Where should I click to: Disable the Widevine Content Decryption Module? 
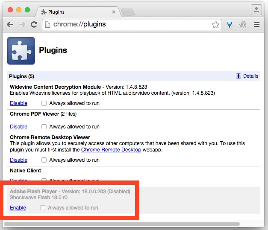[18, 103]
